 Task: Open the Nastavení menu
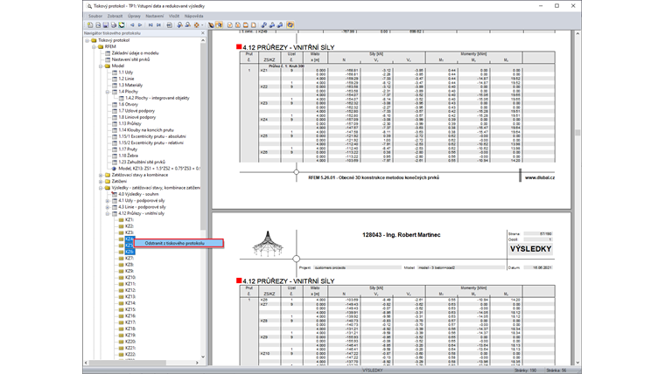click(x=154, y=16)
